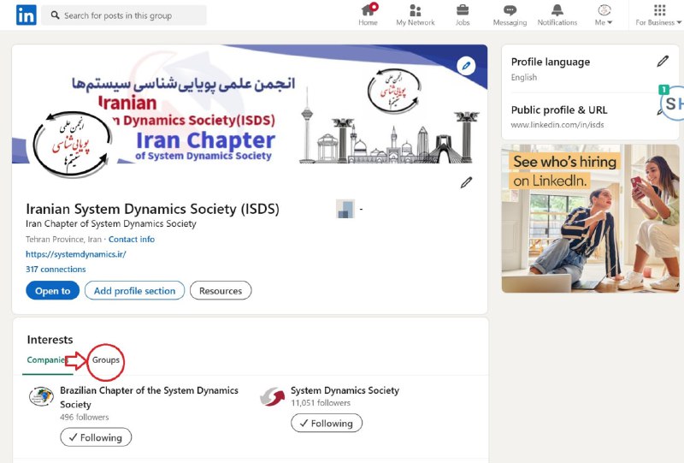The height and width of the screenshot is (463, 684).
Task: Click the www.linkedin.com/in/isds URL
Action: coord(557,125)
